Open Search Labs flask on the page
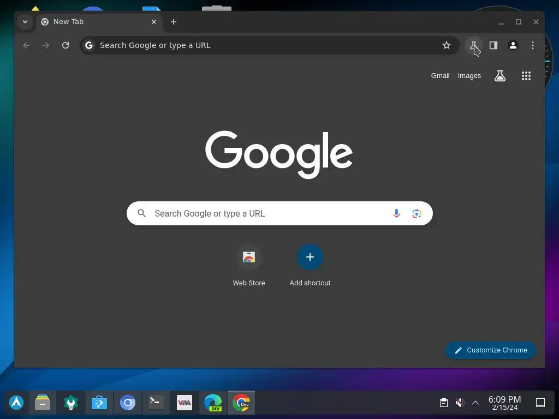Image resolution: width=559 pixels, height=419 pixels. pyautogui.click(x=500, y=75)
